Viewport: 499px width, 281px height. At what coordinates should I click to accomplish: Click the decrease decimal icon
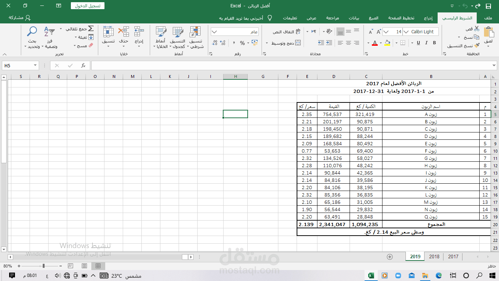coord(214,43)
